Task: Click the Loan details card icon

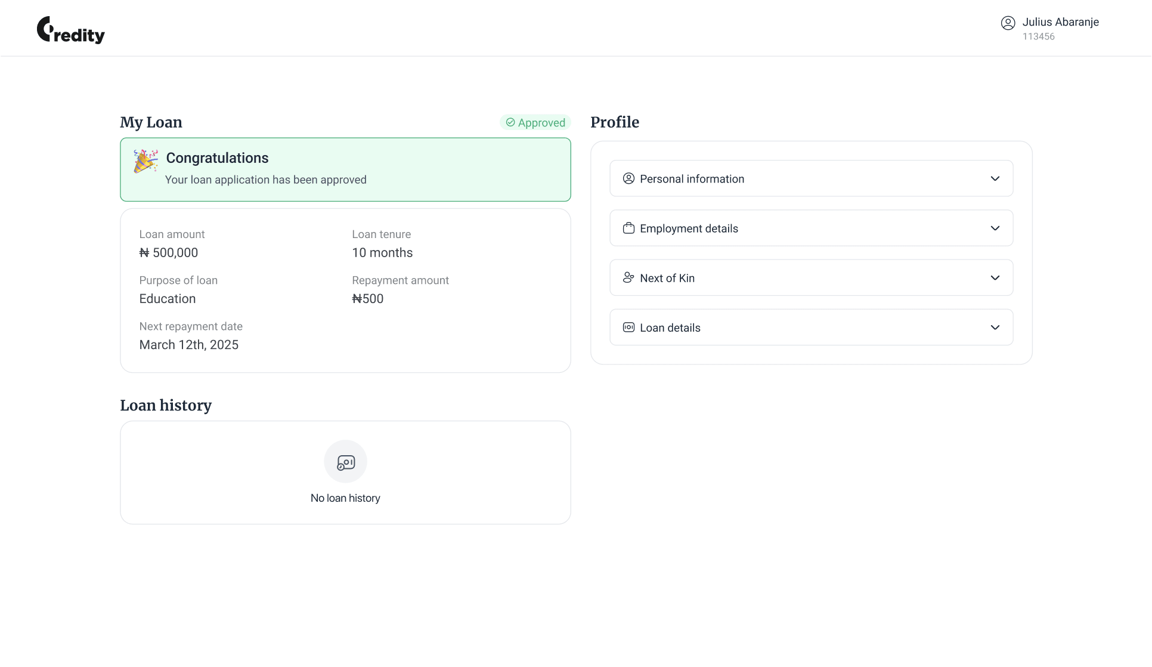Action: [628, 327]
